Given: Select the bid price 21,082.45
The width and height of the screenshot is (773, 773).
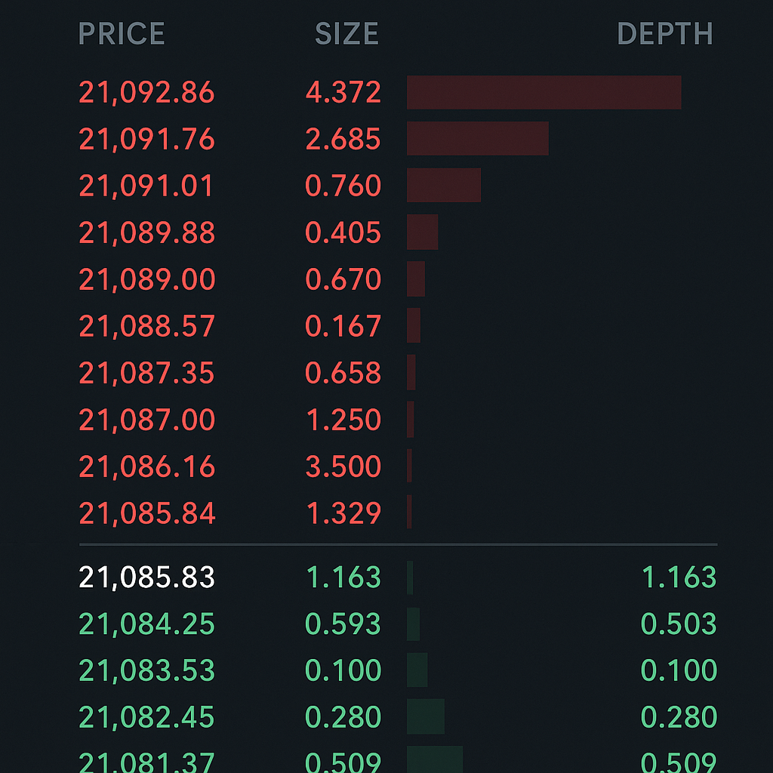Looking at the screenshot, I should (x=145, y=717).
